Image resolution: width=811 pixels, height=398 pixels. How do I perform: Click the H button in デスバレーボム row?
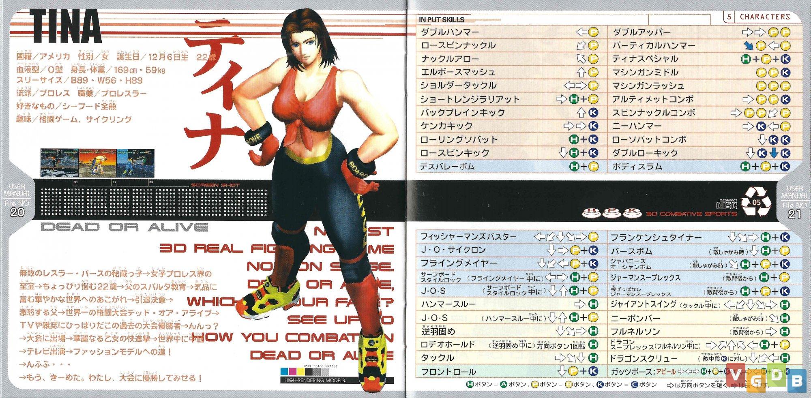click(x=574, y=167)
